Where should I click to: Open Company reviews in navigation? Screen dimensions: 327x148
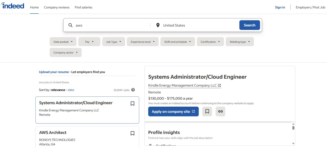(x=57, y=7)
